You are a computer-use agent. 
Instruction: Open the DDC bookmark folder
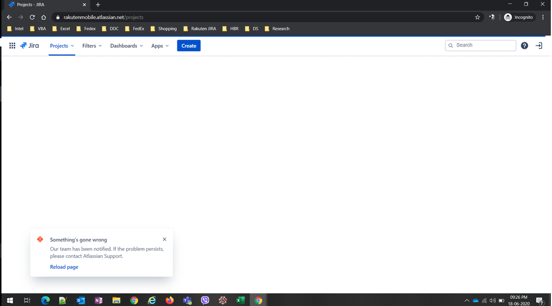click(111, 29)
